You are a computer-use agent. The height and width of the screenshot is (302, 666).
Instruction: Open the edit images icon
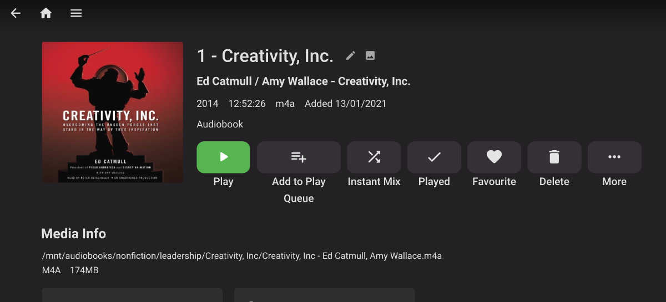[x=370, y=55]
